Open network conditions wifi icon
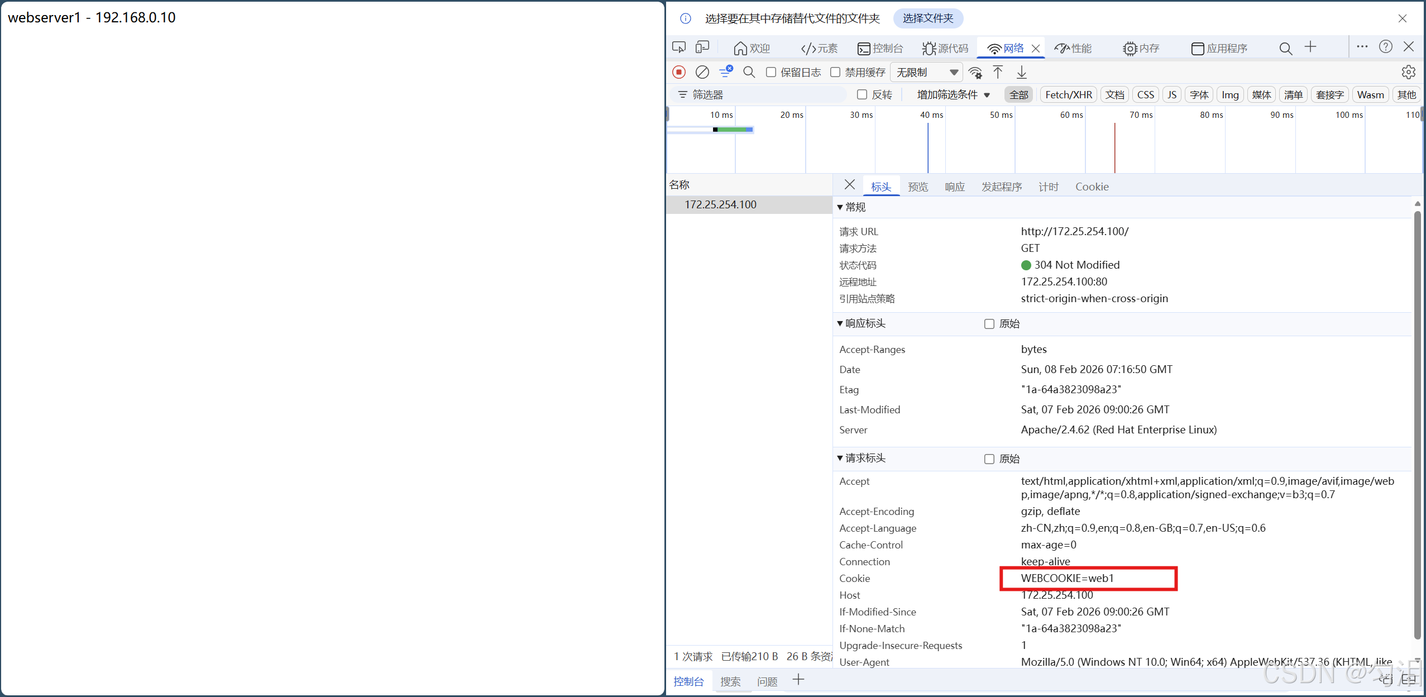This screenshot has height=697, width=1426. click(x=975, y=73)
